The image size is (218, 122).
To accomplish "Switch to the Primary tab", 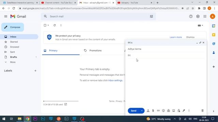I will 61,50.
